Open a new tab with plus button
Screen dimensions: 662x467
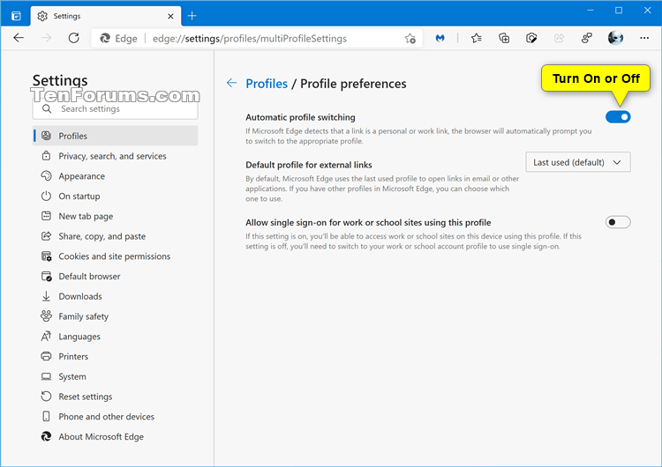tap(192, 16)
